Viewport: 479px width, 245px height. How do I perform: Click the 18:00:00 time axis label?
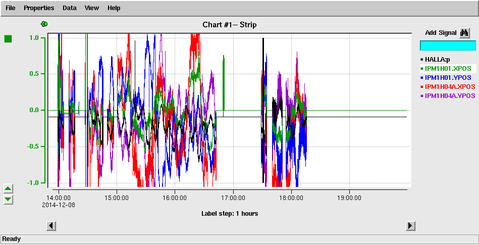(291, 198)
